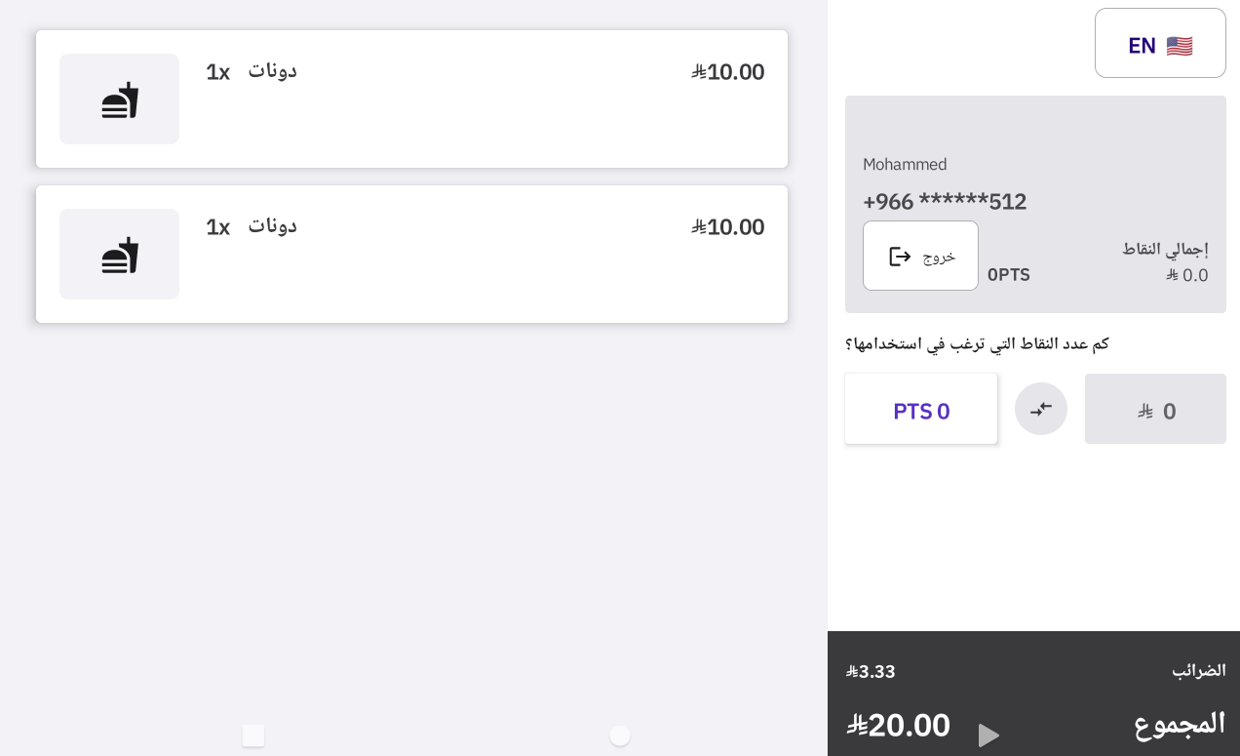
Task: Click the masked phone number +966 ******512
Action: tap(945, 202)
